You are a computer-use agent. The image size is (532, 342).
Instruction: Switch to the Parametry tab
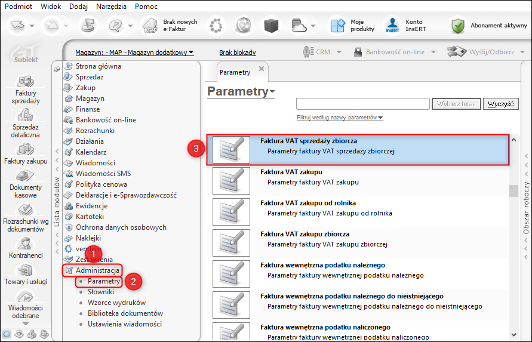coord(235,72)
